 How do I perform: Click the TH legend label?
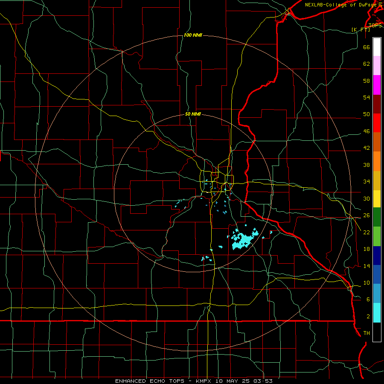[367, 333]
